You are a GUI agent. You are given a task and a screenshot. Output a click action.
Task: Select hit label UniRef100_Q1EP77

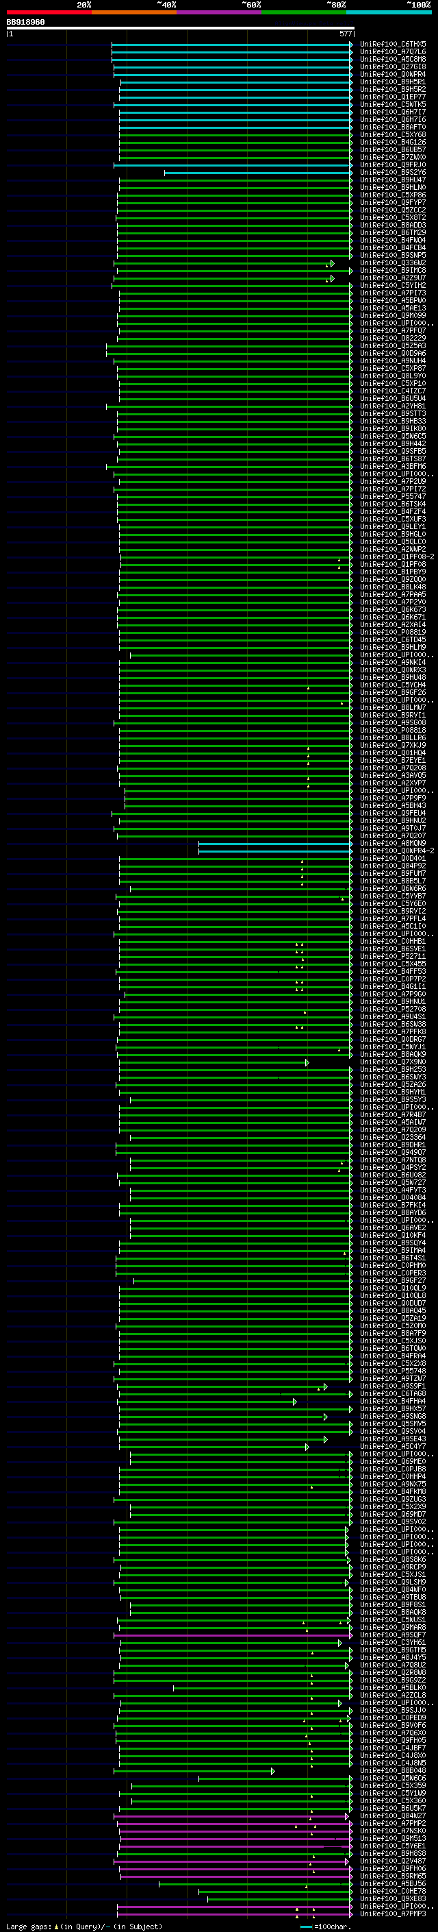tap(393, 97)
